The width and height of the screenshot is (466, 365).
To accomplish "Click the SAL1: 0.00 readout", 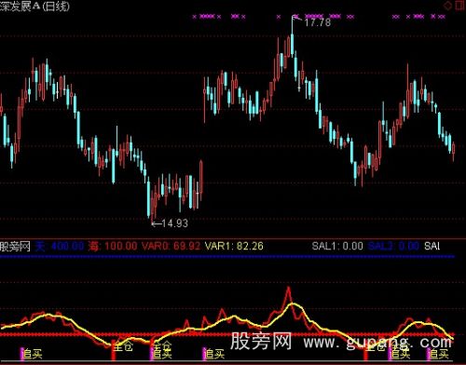I will [x=337, y=247].
